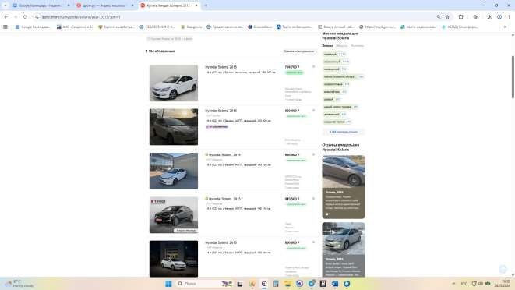Select the Поломки tab in owner opinions
The width and height of the screenshot is (515, 290).
[357, 46]
